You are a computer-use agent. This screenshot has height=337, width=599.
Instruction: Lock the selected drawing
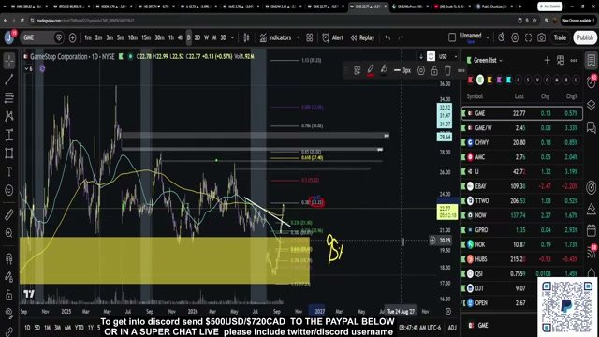point(434,70)
